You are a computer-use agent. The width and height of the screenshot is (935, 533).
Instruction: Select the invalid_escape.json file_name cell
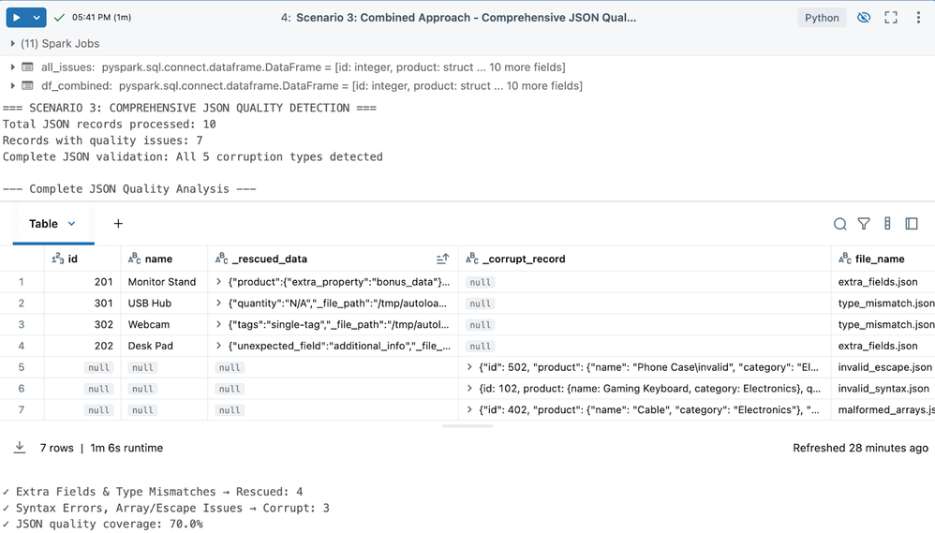[x=883, y=367]
